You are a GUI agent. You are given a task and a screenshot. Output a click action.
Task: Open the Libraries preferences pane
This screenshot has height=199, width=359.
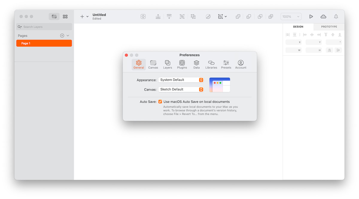point(211,65)
